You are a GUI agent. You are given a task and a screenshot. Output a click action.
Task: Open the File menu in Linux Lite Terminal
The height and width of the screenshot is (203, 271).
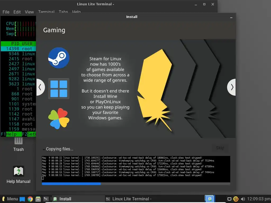6,12
